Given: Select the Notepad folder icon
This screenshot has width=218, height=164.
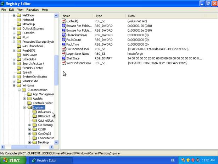Looking at the screenshot, I should 19,20.
